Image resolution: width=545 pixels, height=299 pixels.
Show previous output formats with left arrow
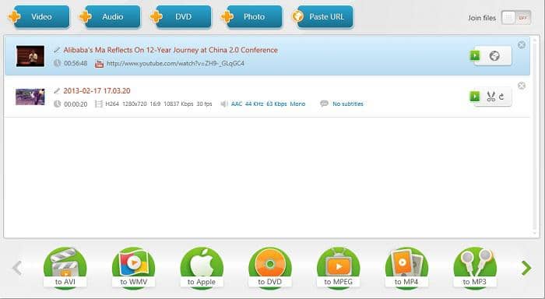[x=17, y=268]
